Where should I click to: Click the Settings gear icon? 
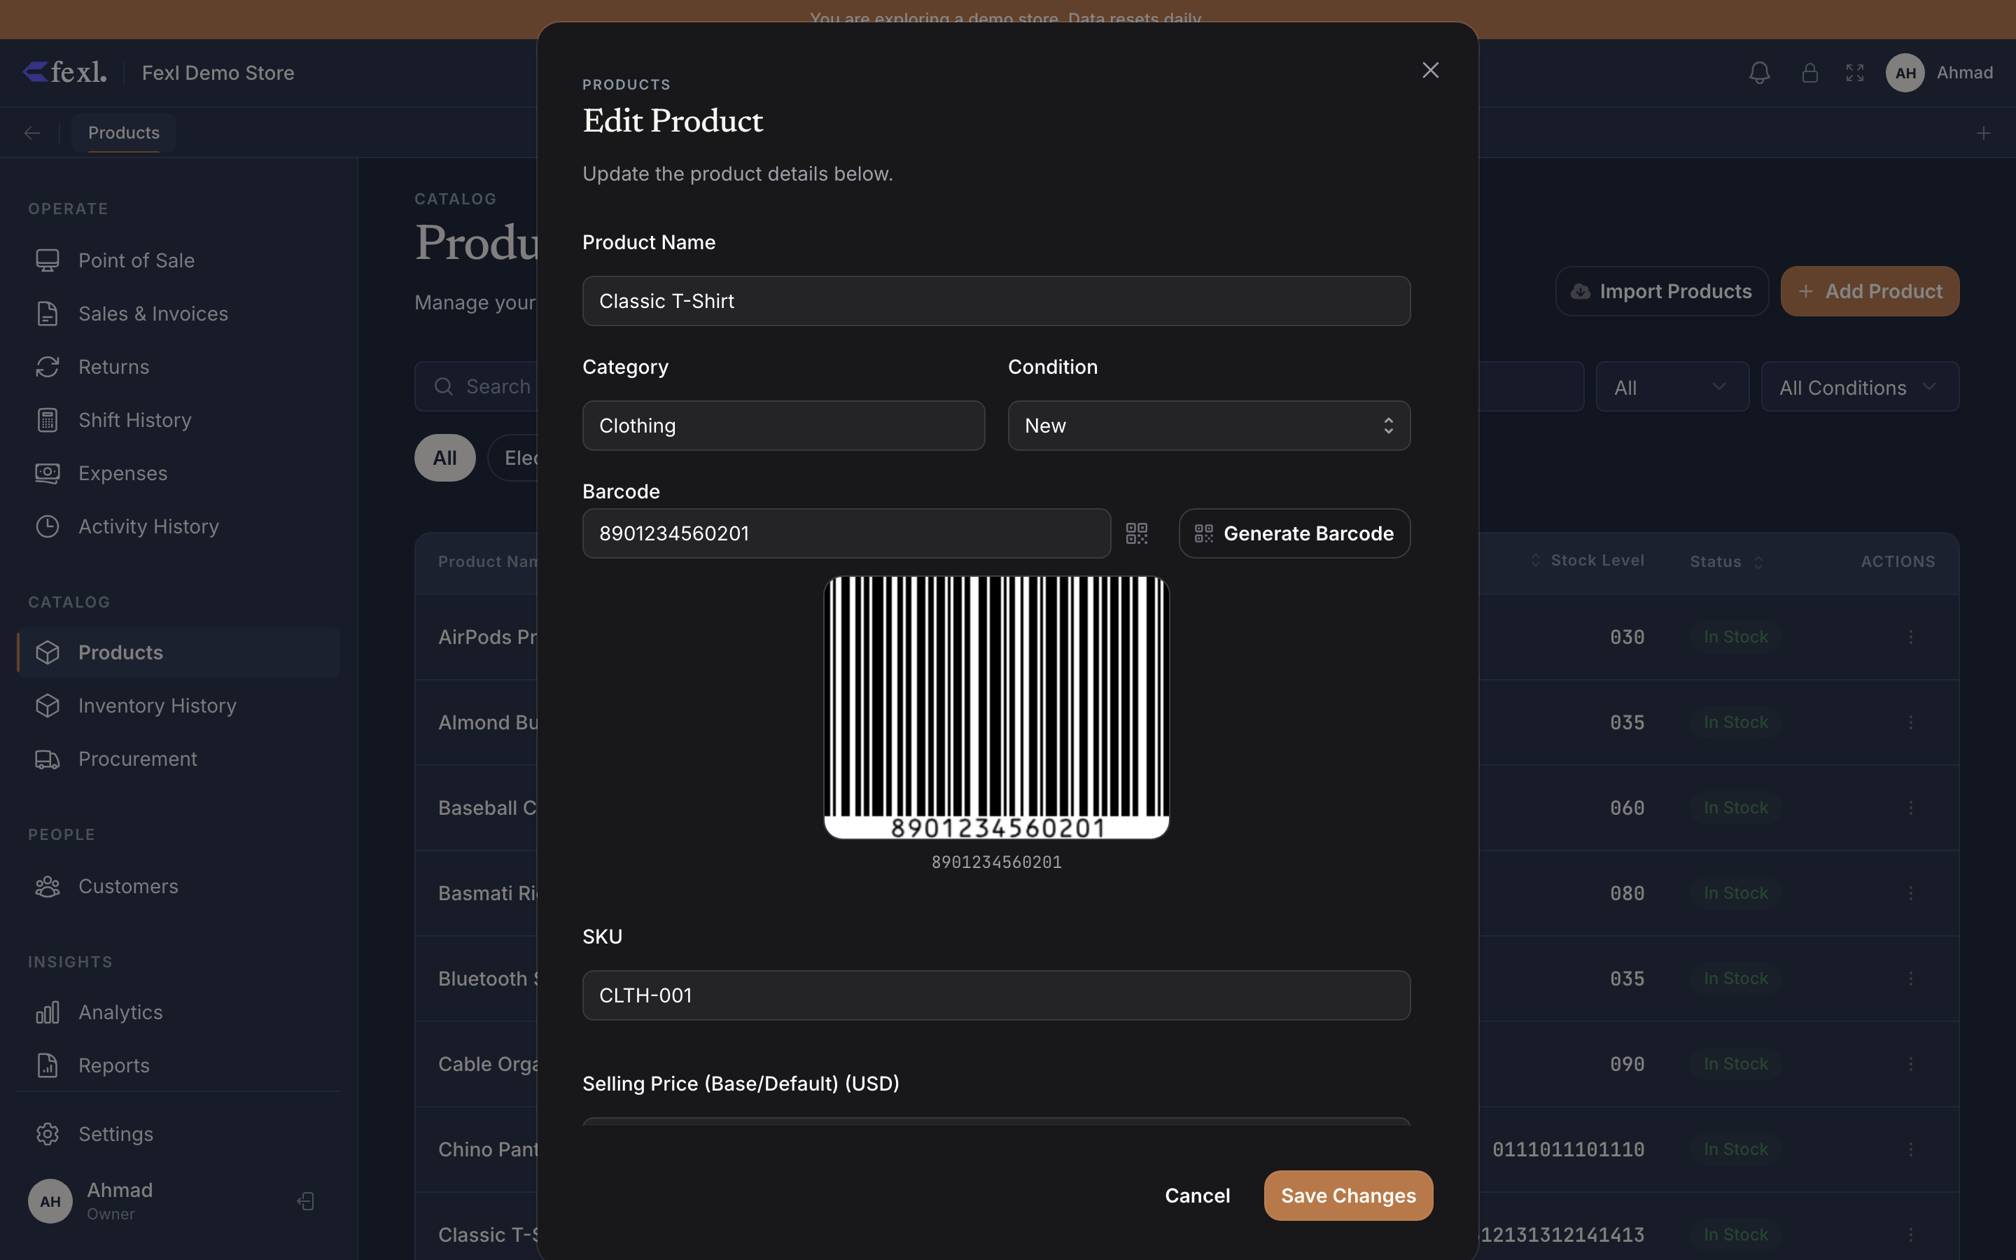click(x=48, y=1134)
